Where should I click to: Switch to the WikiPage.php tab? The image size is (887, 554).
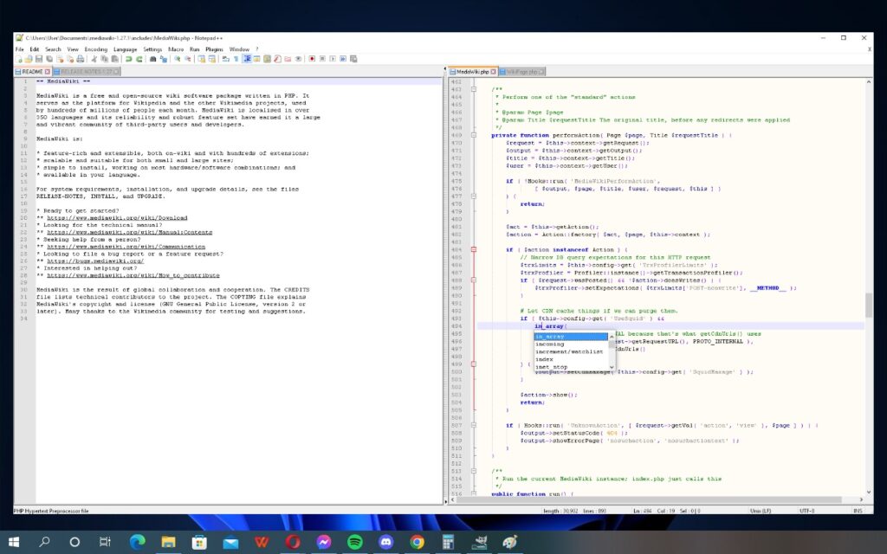point(521,72)
